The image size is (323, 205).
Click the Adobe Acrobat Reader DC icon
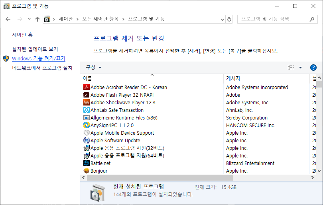point(86,87)
